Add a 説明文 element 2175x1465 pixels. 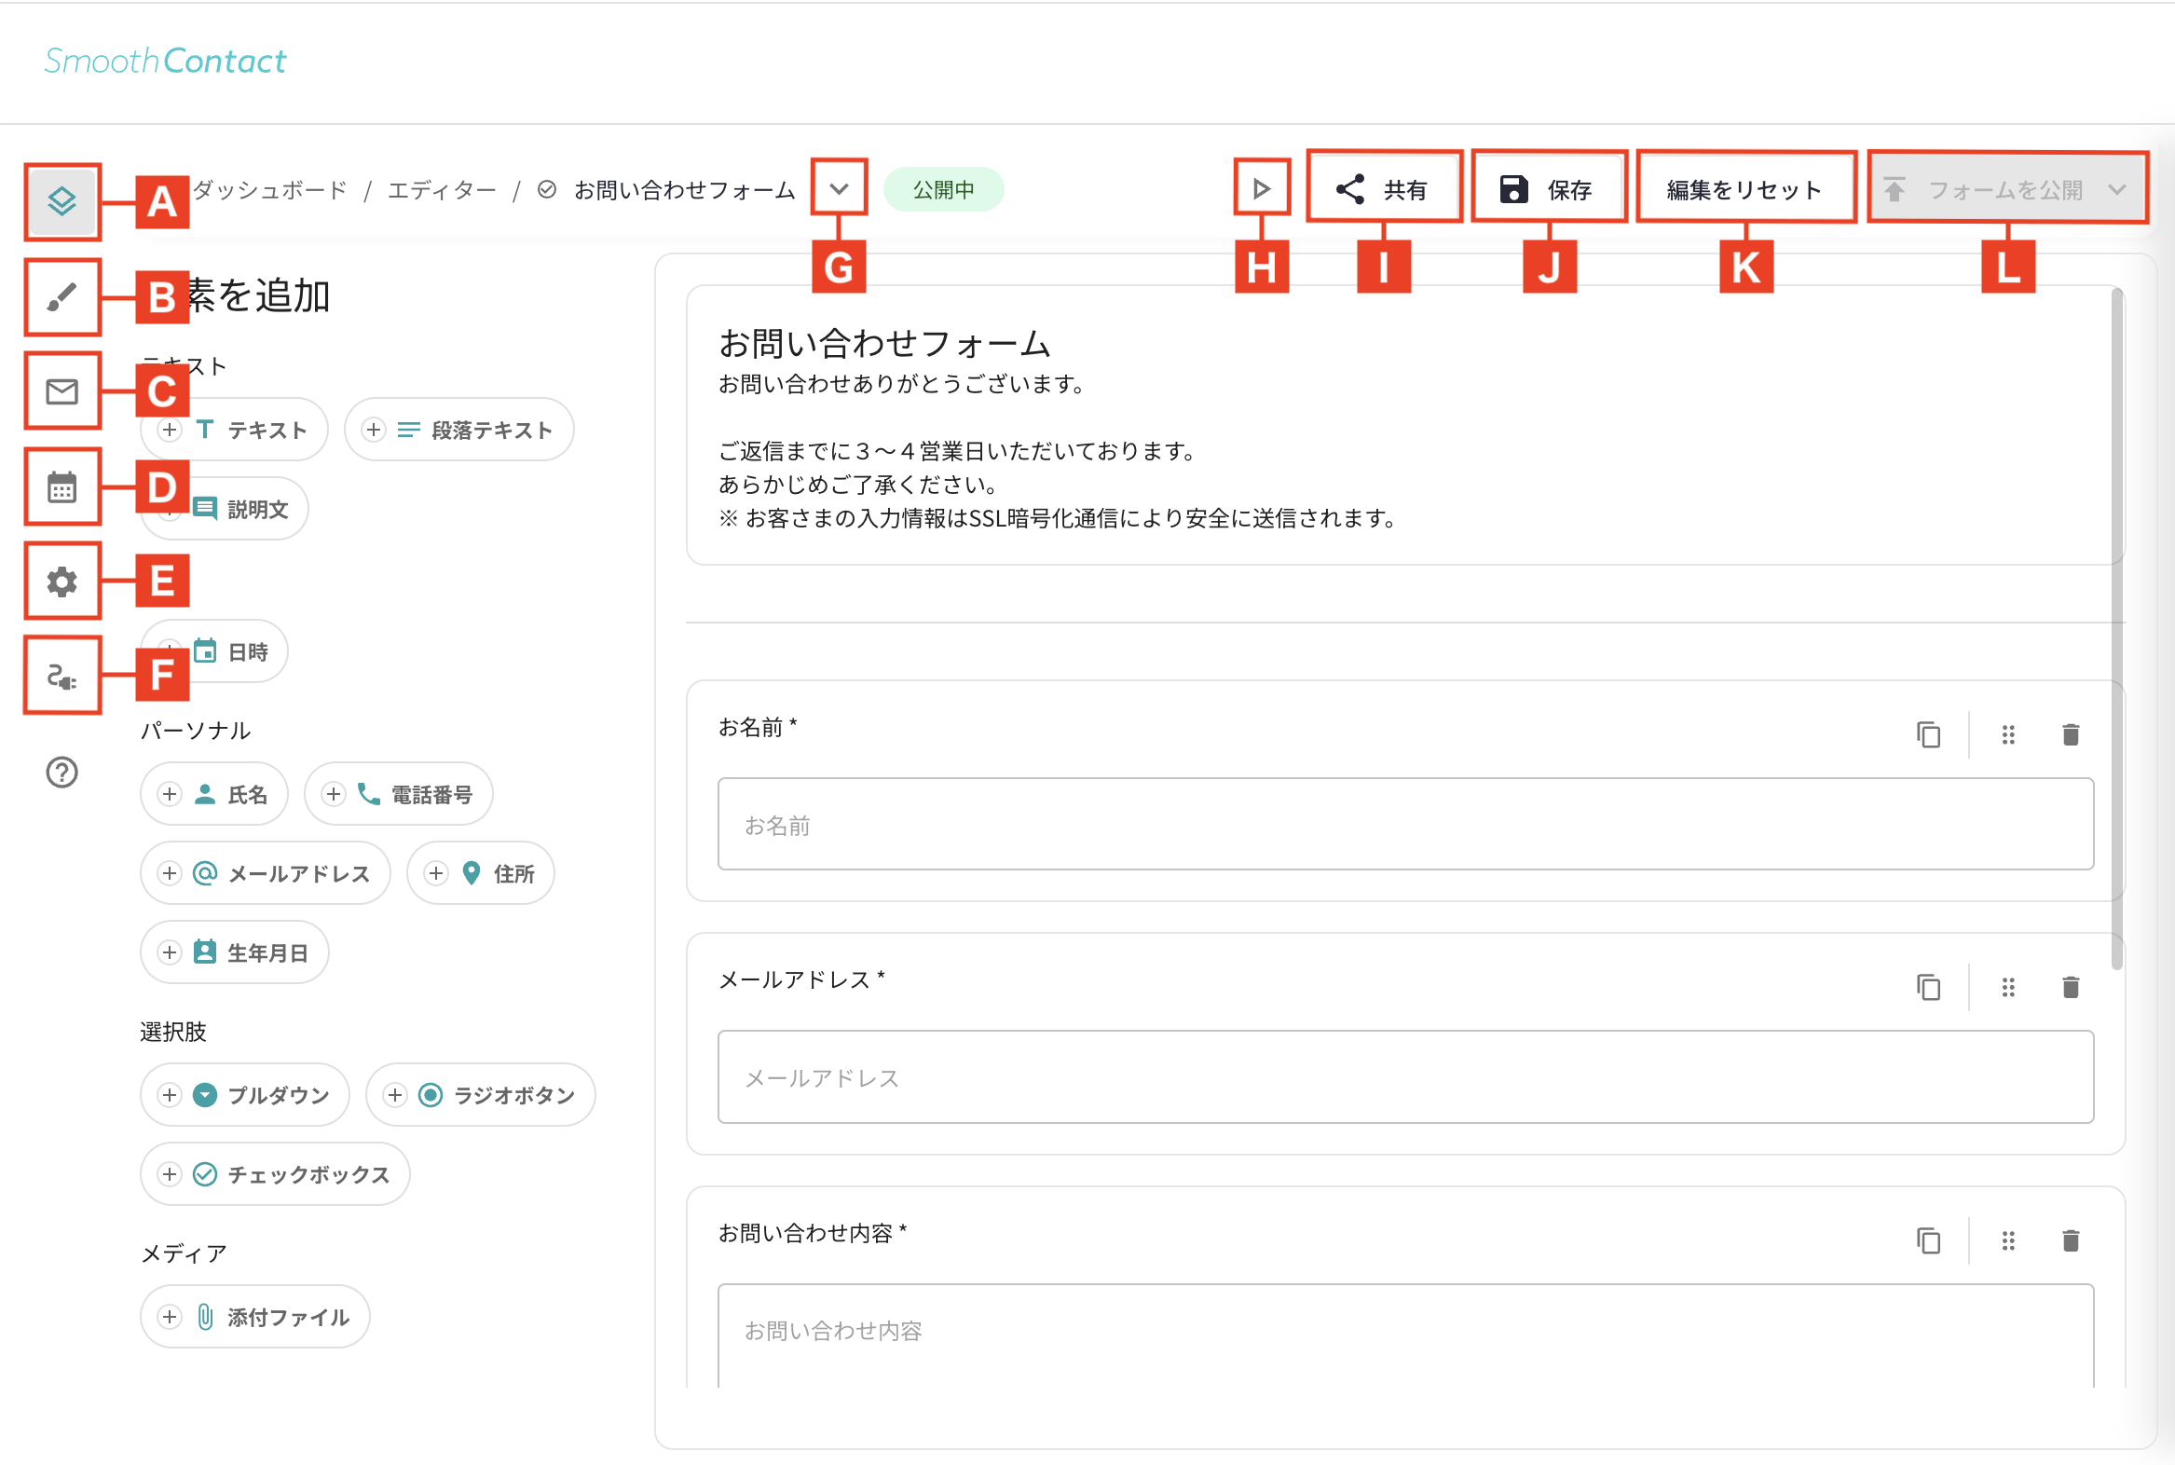[x=225, y=509]
